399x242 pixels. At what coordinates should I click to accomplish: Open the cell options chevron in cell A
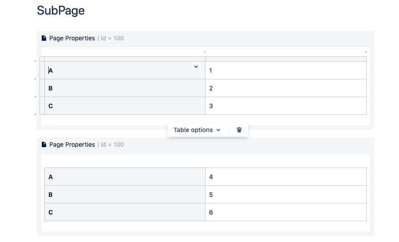pyautogui.click(x=196, y=66)
